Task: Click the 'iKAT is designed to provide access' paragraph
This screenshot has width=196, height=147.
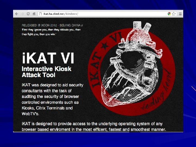Action: 94,127
